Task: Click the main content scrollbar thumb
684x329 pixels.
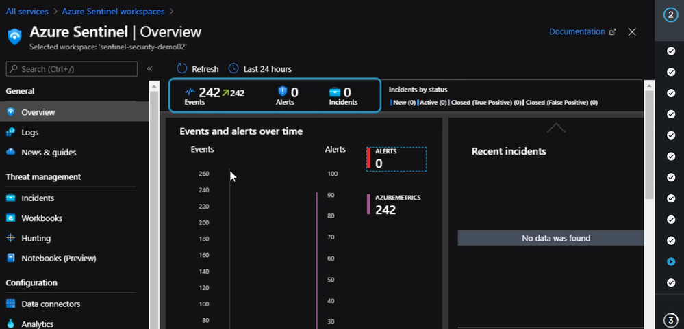Action: click(649, 144)
